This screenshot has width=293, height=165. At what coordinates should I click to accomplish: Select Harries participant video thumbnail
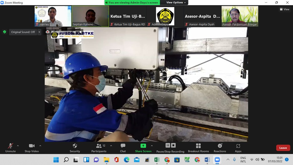[53, 16]
